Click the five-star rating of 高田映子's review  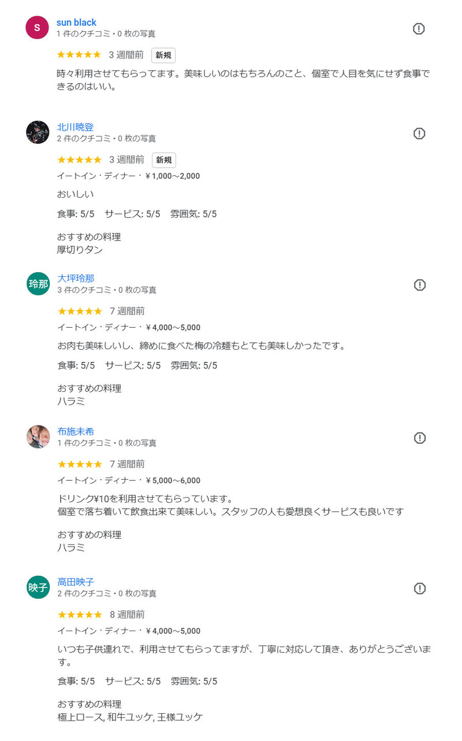[80, 614]
